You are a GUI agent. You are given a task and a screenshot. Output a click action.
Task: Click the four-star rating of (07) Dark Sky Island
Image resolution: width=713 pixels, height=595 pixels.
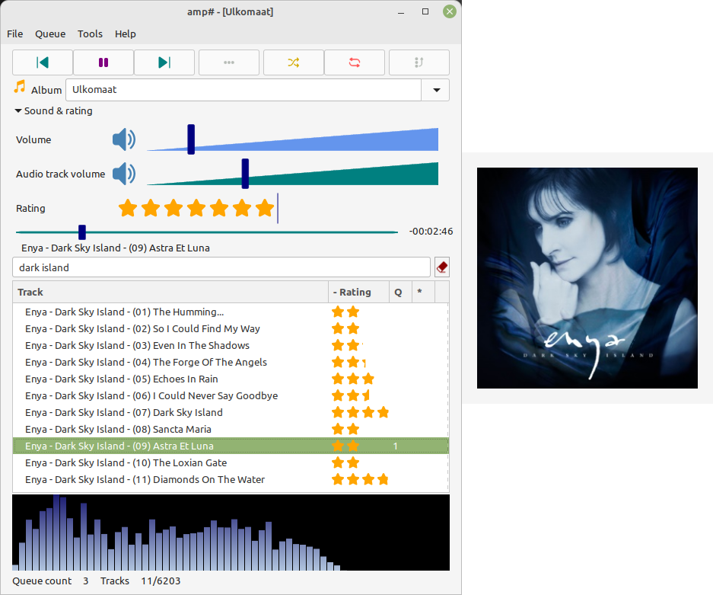[x=360, y=412]
